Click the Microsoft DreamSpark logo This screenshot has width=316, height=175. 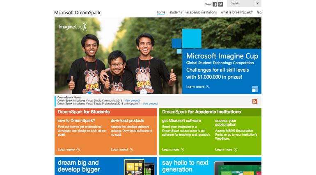click(78, 13)
